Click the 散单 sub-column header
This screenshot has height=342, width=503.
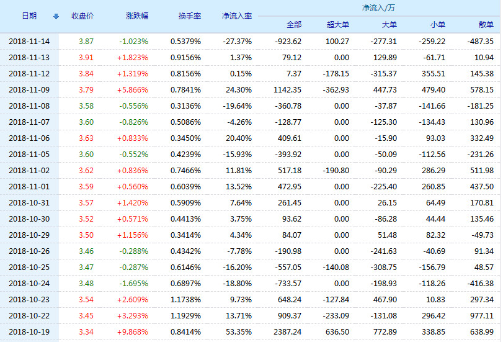(486, 25)
